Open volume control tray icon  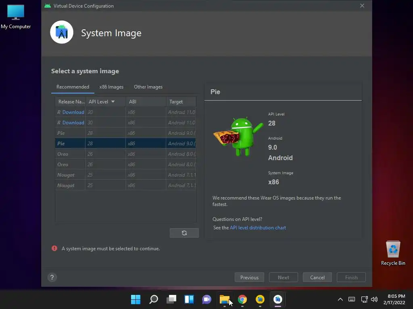pyautogui.click(x=374, y=299)
